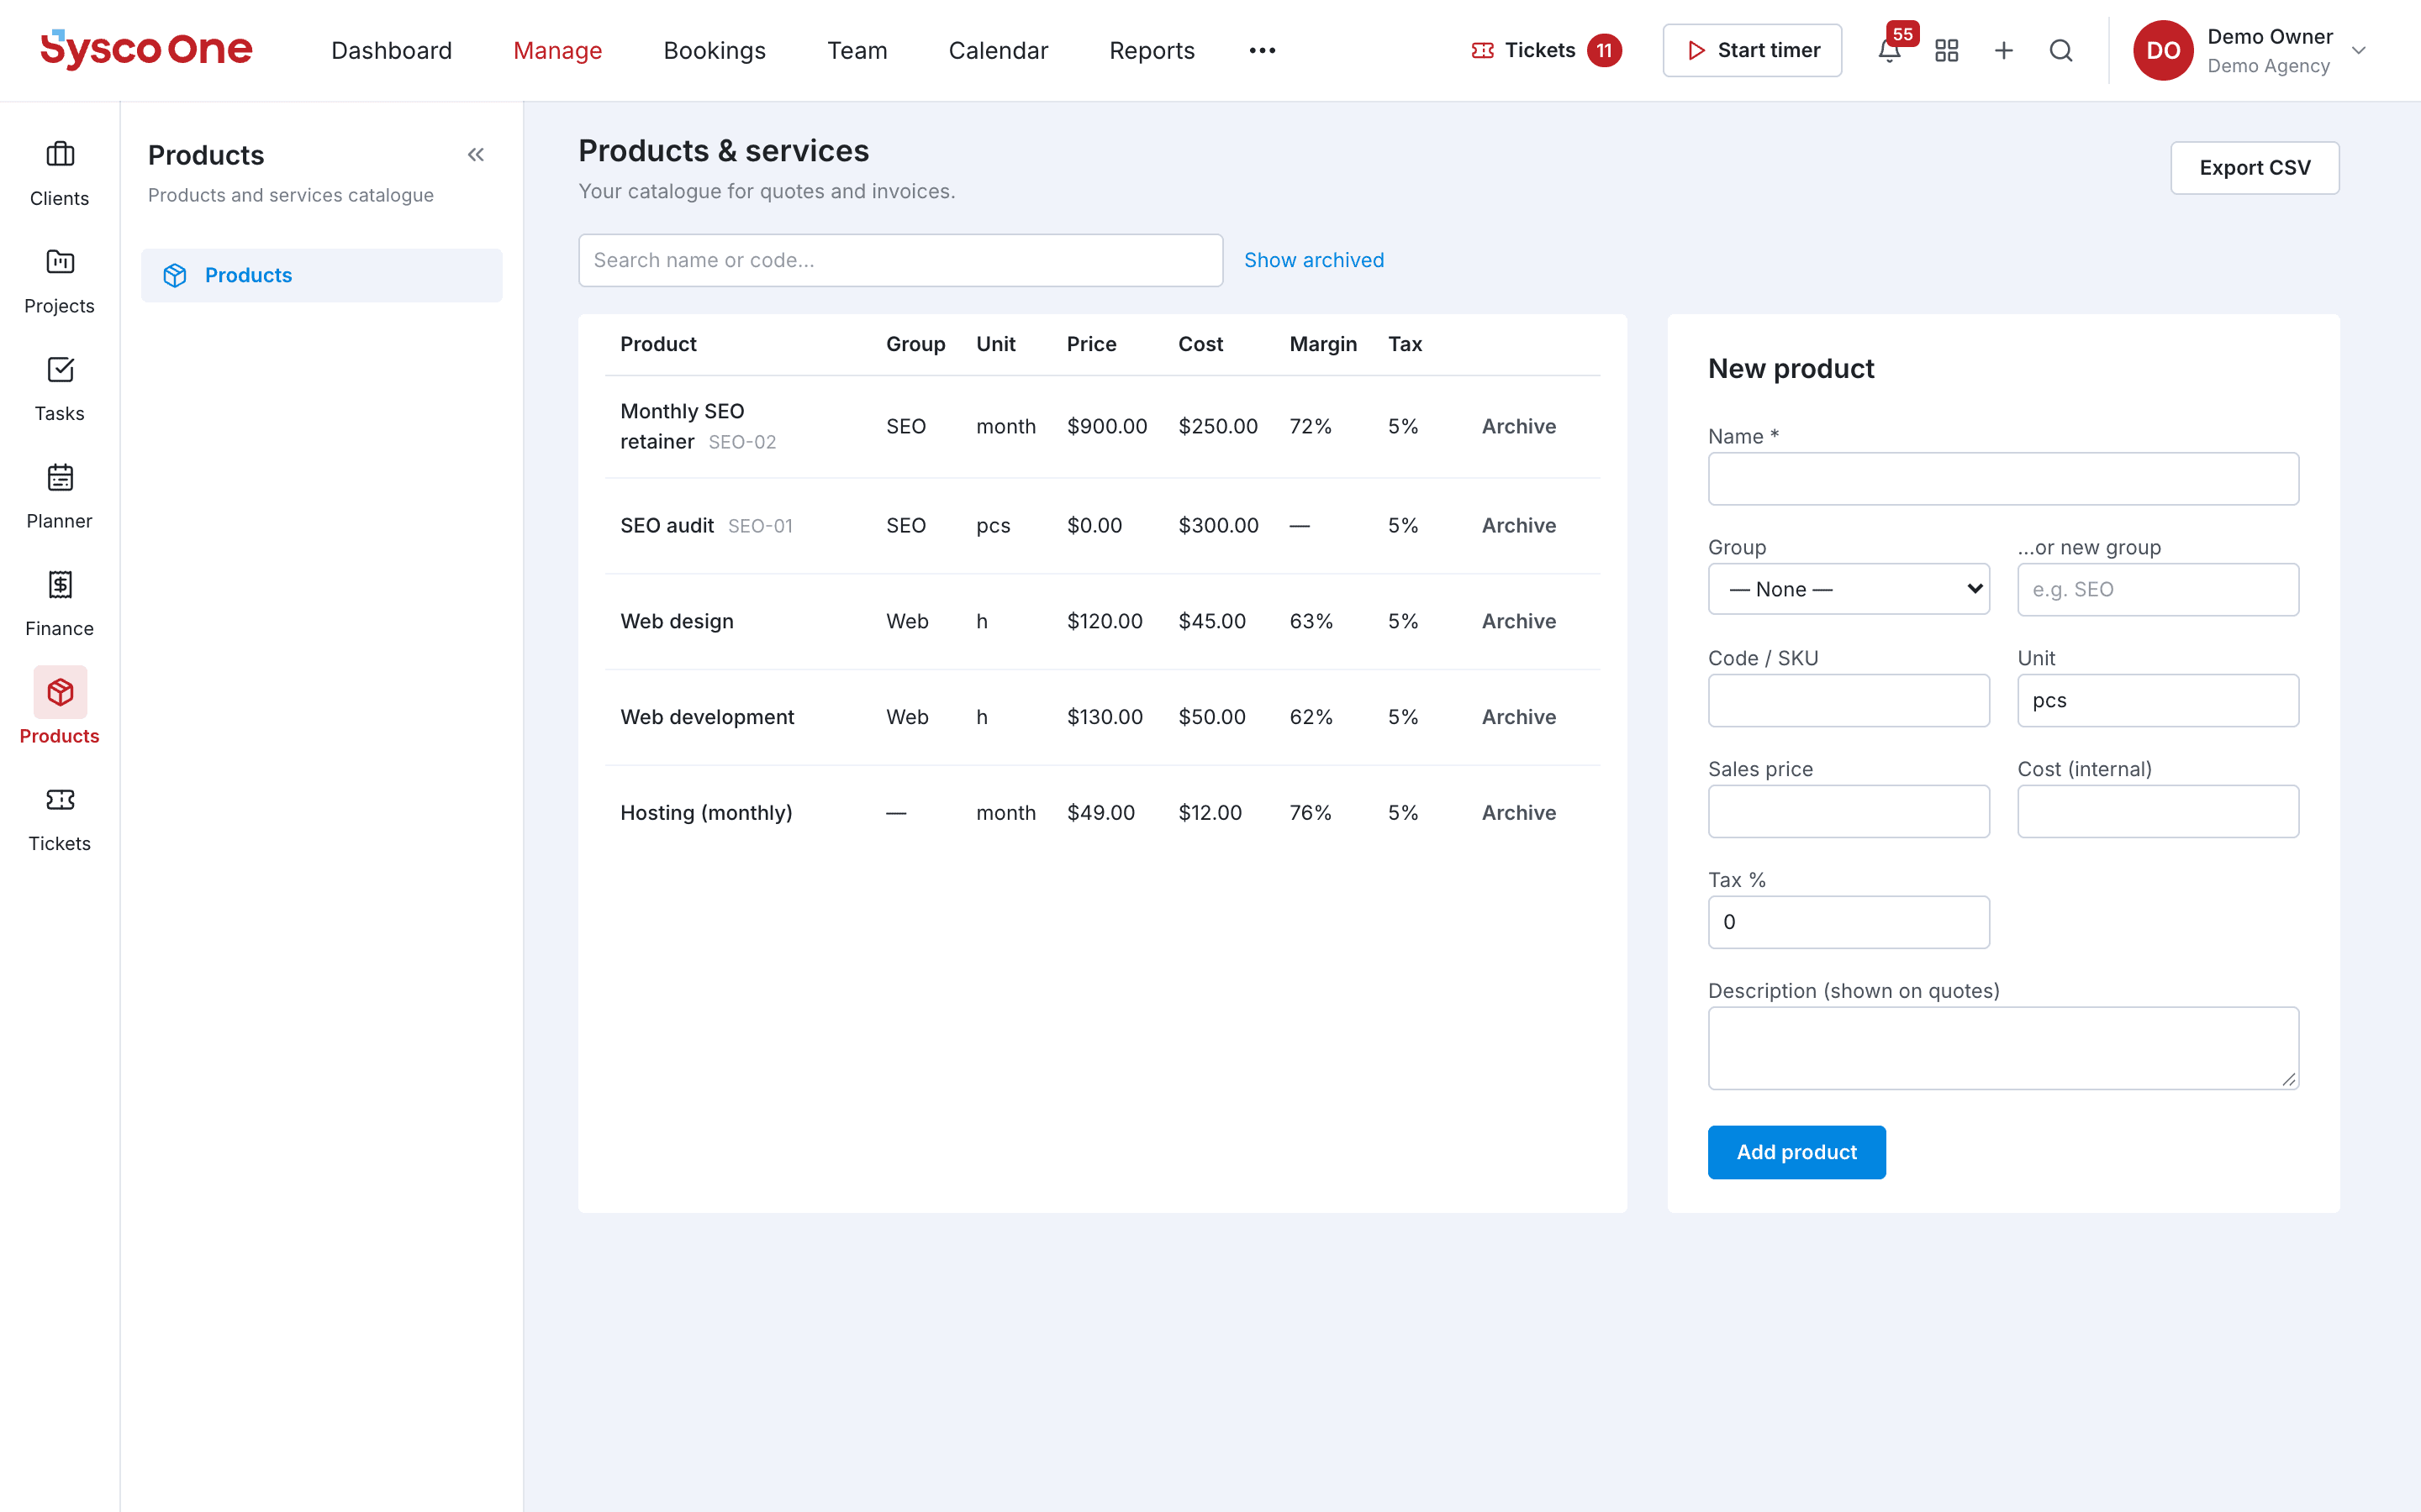Open the top bar Tickets link
The height and width of the screenshot is (1512, 2421).
click(x=1546, y=50)
